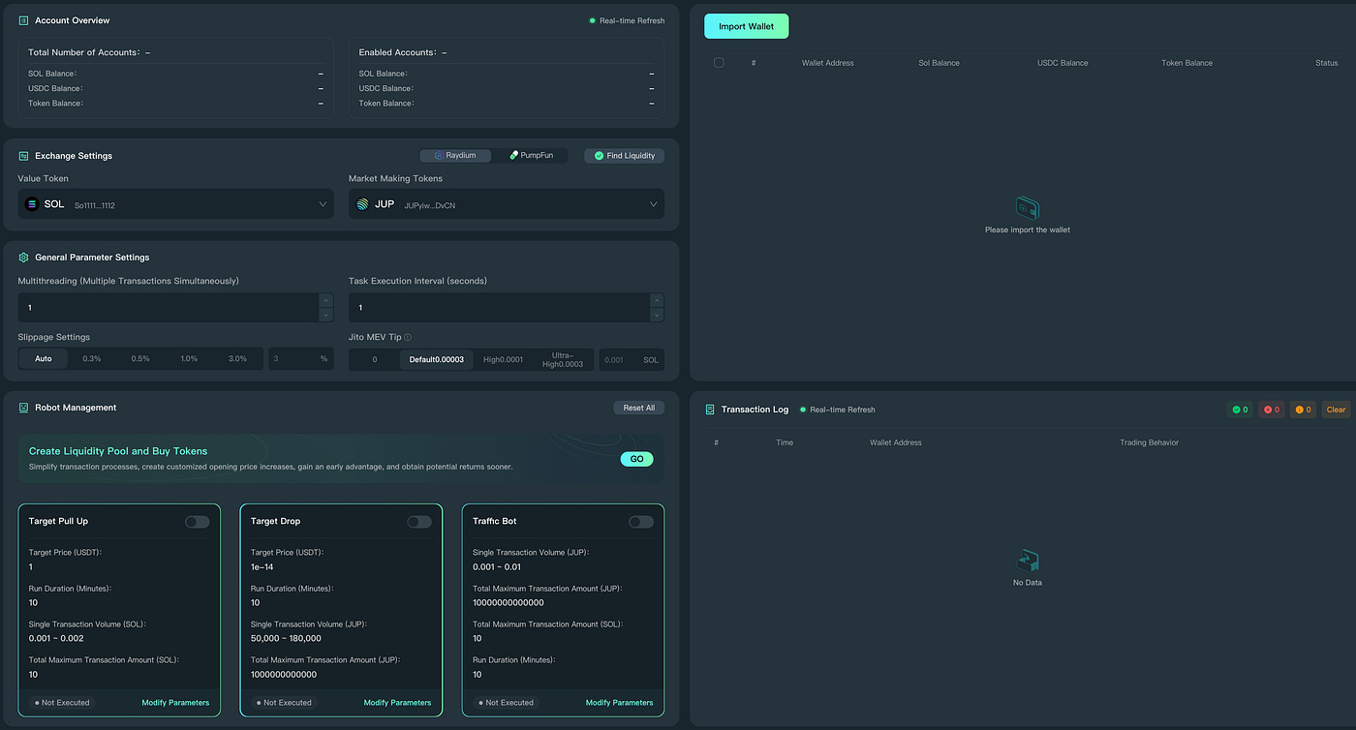Select Ultra-High 0.0003 Jito tip
Image resolution: width=1356 pixels, height=730 pixels.
563,360
